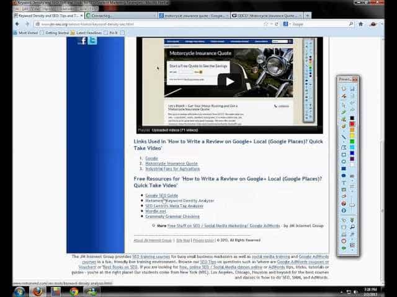Open the Google link in Links Used list
Screen dimensions: 397x297
point(151,158)
